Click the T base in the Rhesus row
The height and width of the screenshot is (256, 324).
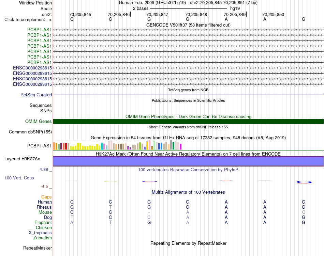coord(111,207)
